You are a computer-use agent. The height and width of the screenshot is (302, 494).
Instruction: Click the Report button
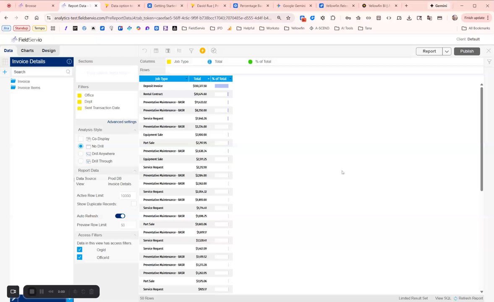tap(429, 51)
